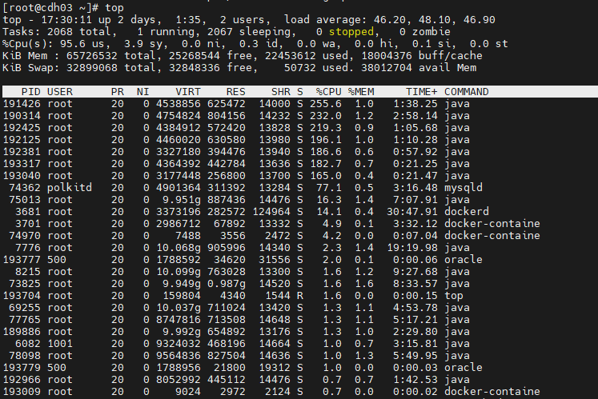Click the R state of PID 193704

pyautogui.click(x=300, y=296)
